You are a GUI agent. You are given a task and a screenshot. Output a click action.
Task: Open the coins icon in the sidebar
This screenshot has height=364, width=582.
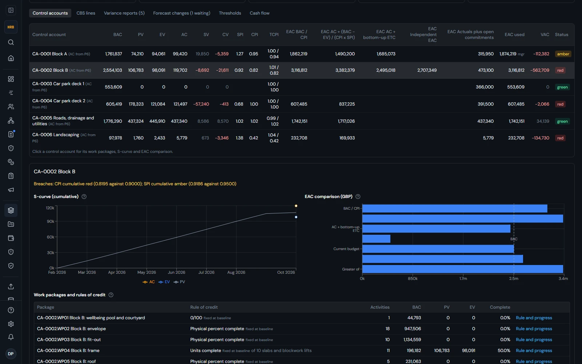(x=11, y=162)
